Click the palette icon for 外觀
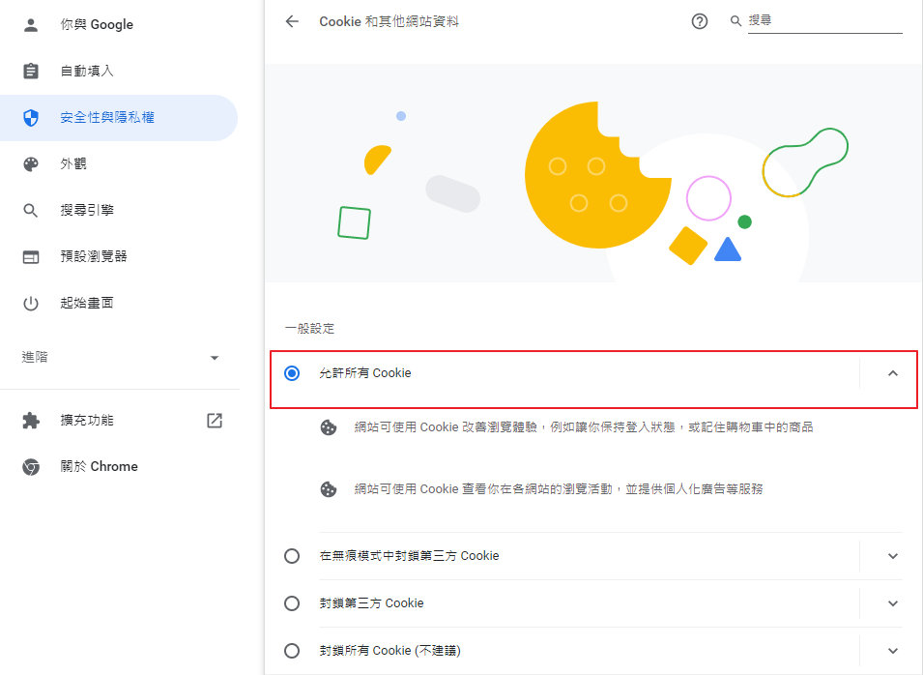923x675 pixels. pos(31,163)
